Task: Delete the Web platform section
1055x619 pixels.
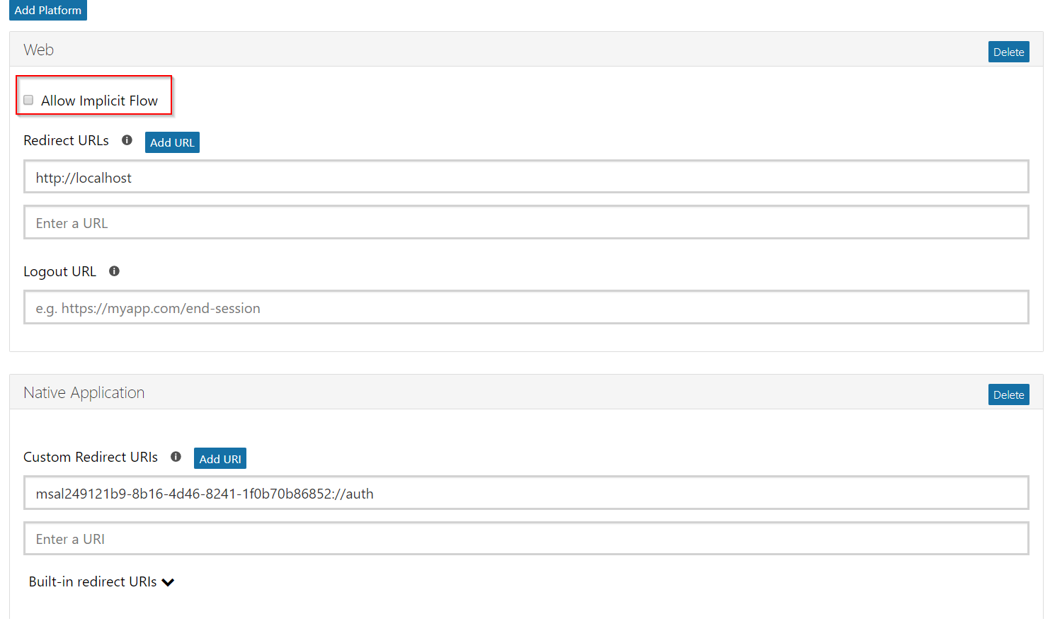Action: point(1008,52)
